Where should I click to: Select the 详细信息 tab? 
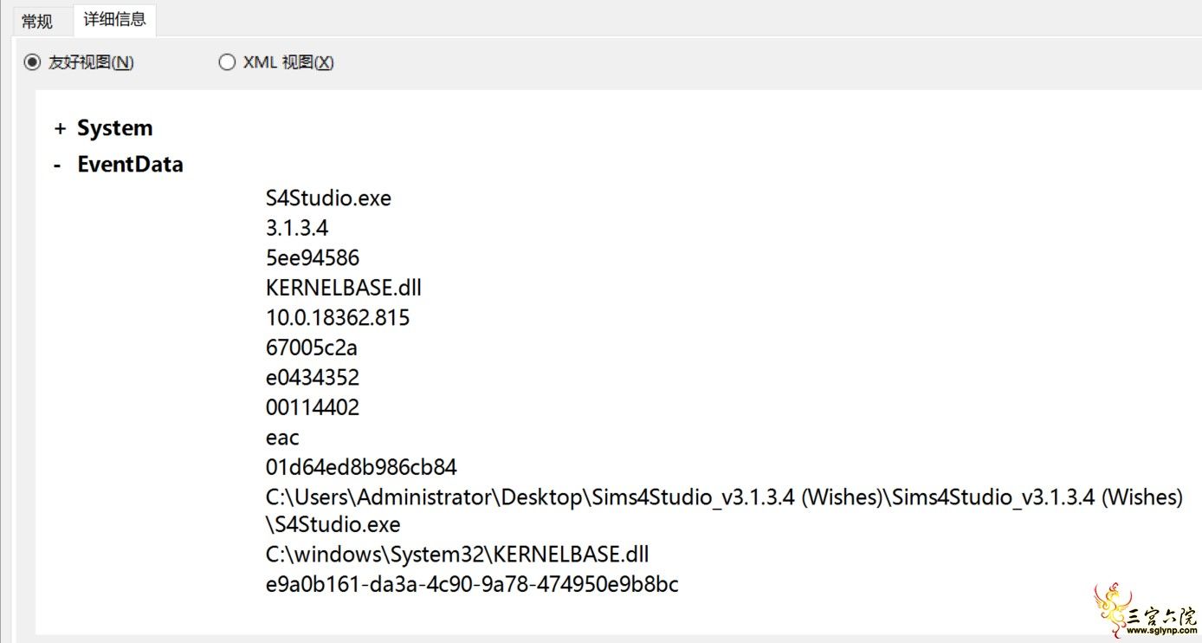coord(115,19)
